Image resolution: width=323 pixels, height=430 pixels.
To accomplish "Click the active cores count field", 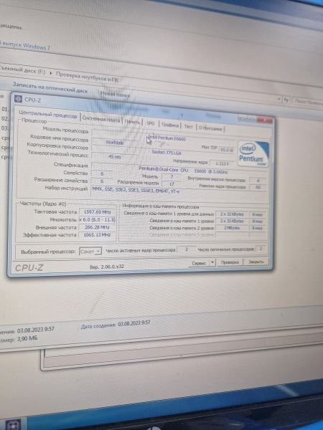I will pyautogui.click(x=186, y=249).
